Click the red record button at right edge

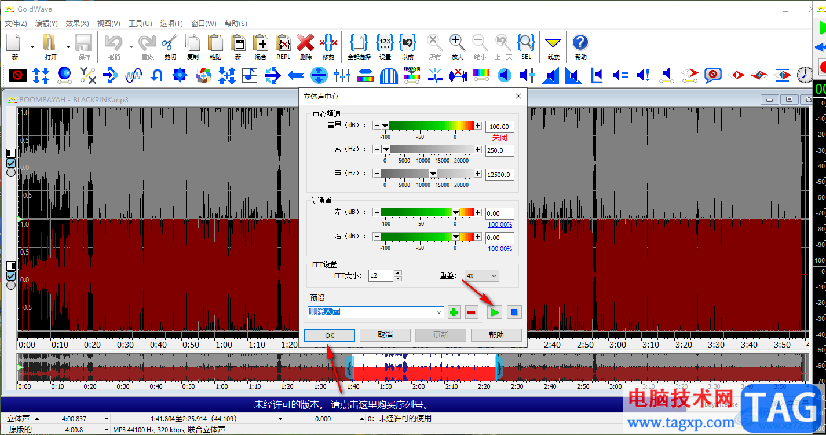point(822,67)
